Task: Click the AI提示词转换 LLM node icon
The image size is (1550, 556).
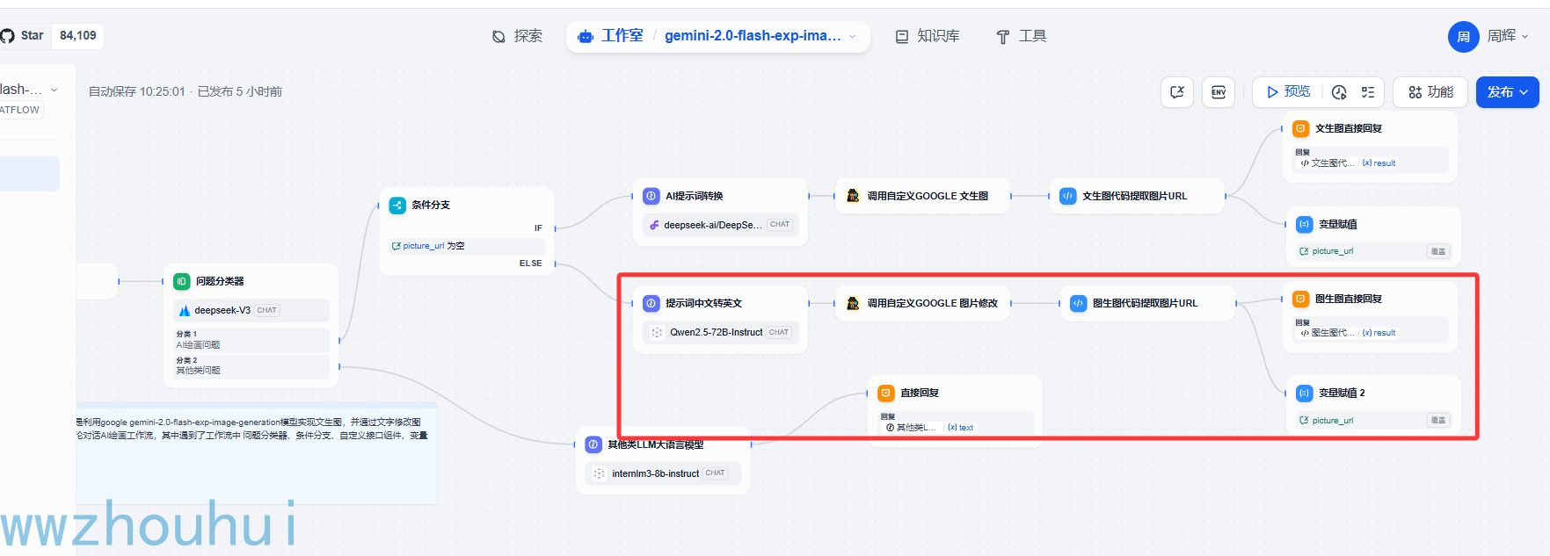Action: [x=651, y=196]
